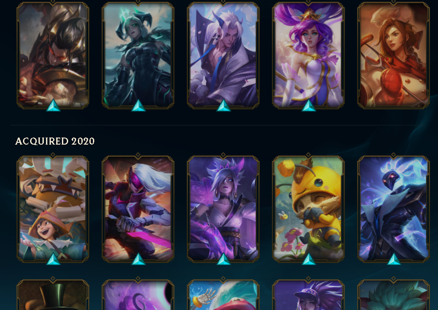438x310 pixels.
Task: Click gem icon under paper-craft yeti card
Action: pyautogui.click(x=53, y=259)
